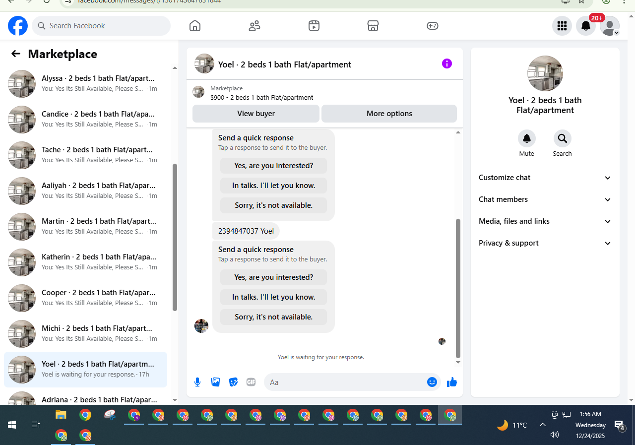Open the Home tab icon
635x445 pixels.
click(x=195, y=26)
